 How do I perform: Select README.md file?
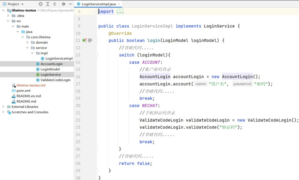26,101
